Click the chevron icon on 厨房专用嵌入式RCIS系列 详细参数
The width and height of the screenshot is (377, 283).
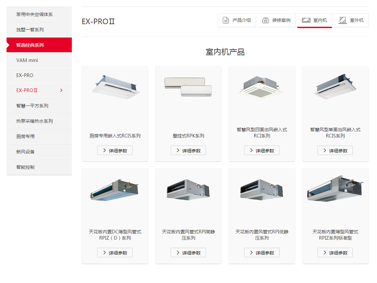tap(104, 150)
